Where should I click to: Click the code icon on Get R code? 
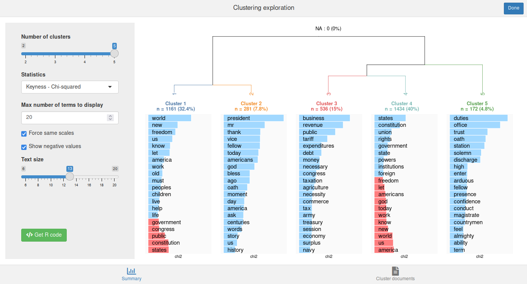coord(30,235)
